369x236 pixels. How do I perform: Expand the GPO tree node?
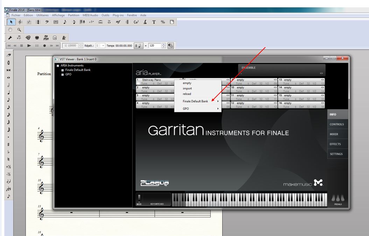(x=62, y=74)
